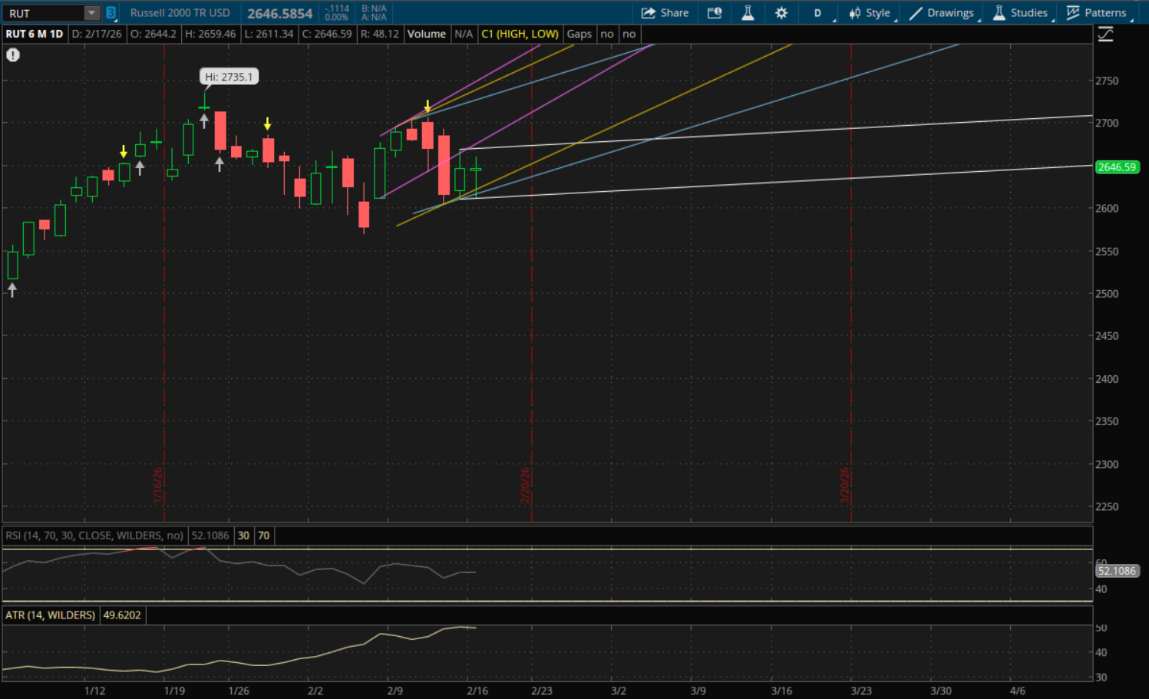Open the Studies menu

1020,13
